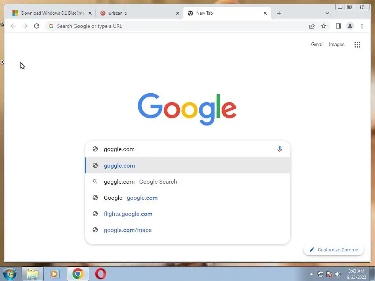Click the Chrome taskbar icon
This screenshot has width=375, height=281.
click(x=78, y=274)
